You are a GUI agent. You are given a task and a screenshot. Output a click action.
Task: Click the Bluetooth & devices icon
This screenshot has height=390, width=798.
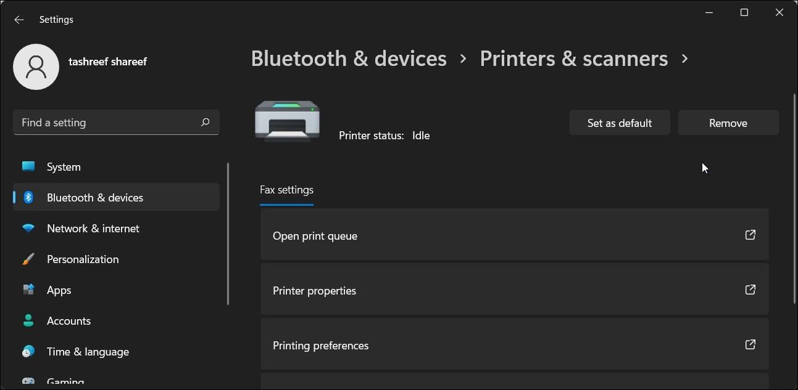(x=28, y=197)
